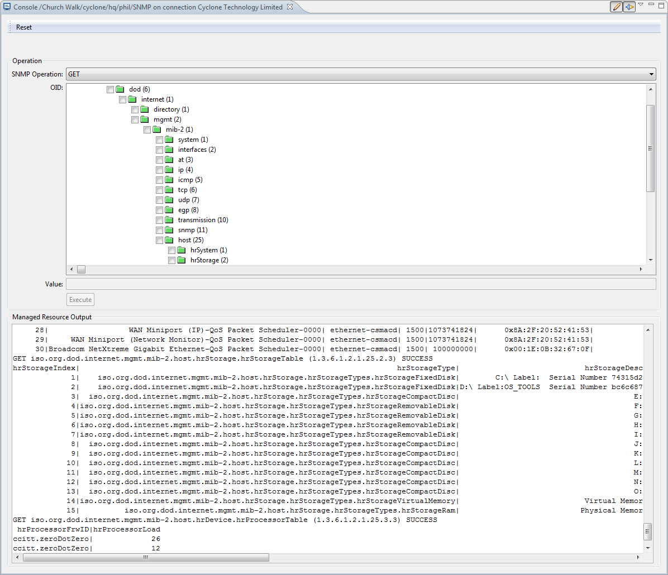Viewport: 668px width, 575px height.
Task: Click the directory folder icon
Action: 145,109
